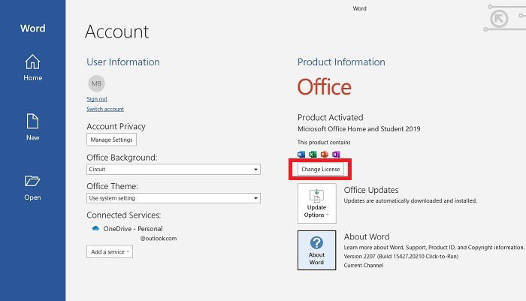The image size is (526, 301).
Task: Open the Update Options menu button
Action: pyautogui.click(x=316, y=203)
